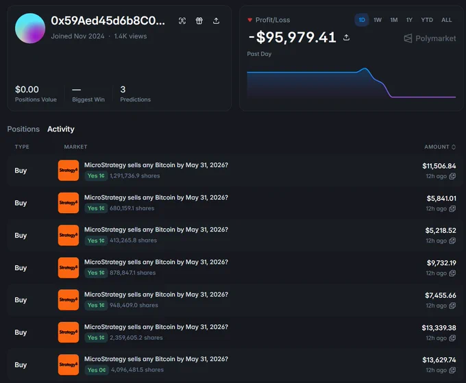Click Strategy logo in the 878,847.1 shares row

[69, 267]
